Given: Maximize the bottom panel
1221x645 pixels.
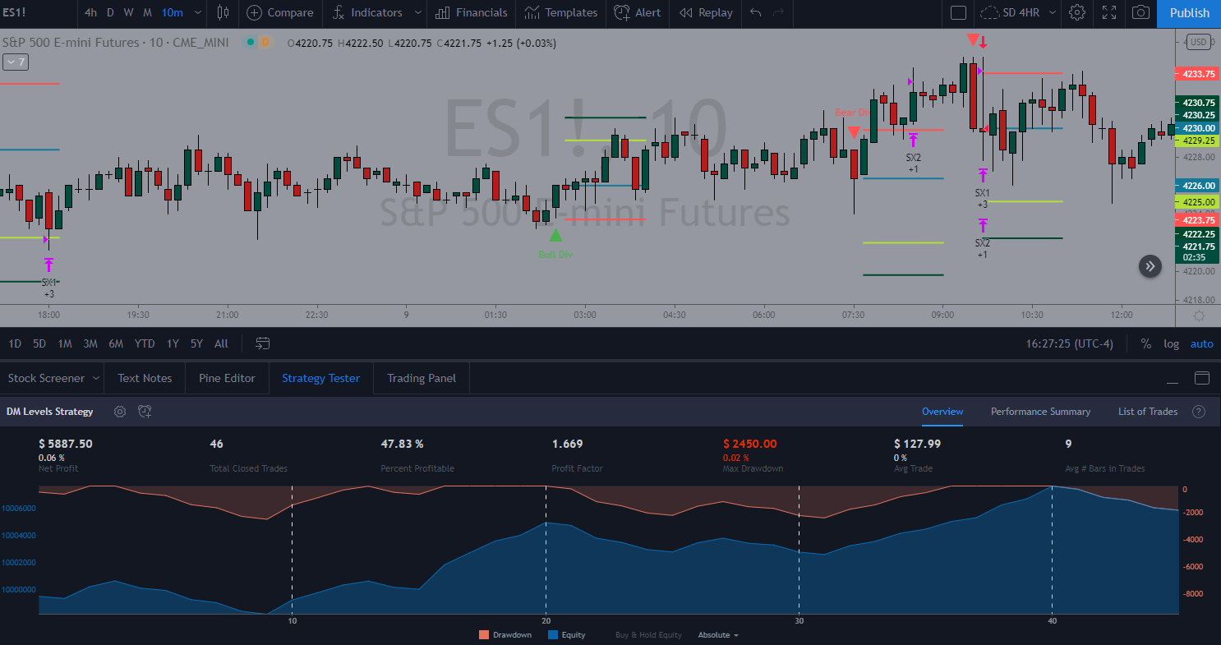Looking at the screenshot, I should 1202,379.
